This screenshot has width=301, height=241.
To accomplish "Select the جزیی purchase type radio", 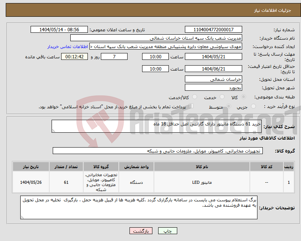I will coord(253,106).
